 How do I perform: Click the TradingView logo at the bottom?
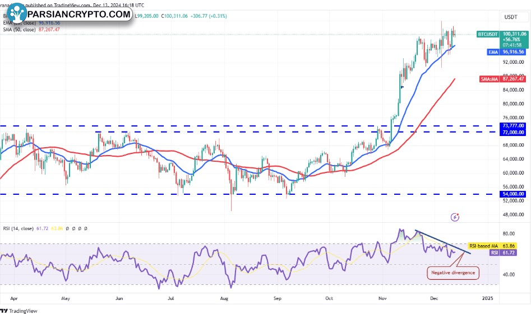click(19, 311)
